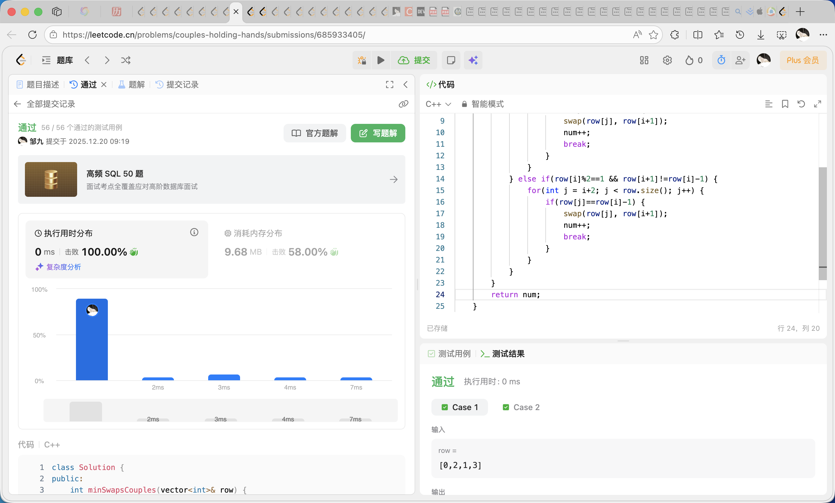Open the C++ language dropdown
Screen dimensions: 835x503
point(438,104)
